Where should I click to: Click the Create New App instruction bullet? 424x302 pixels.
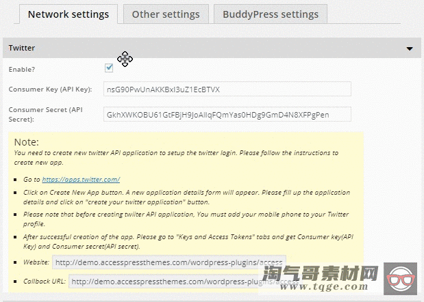185,198
